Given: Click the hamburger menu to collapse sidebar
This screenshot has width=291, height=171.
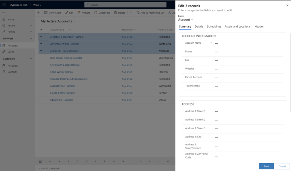Looking at the screenshot, I should 4,12.
